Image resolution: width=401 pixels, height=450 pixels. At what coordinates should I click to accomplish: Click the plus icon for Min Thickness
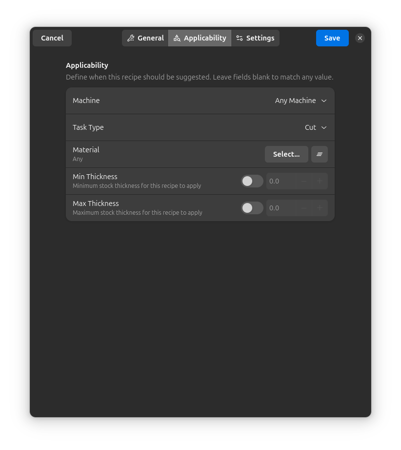tap(320, 181)
